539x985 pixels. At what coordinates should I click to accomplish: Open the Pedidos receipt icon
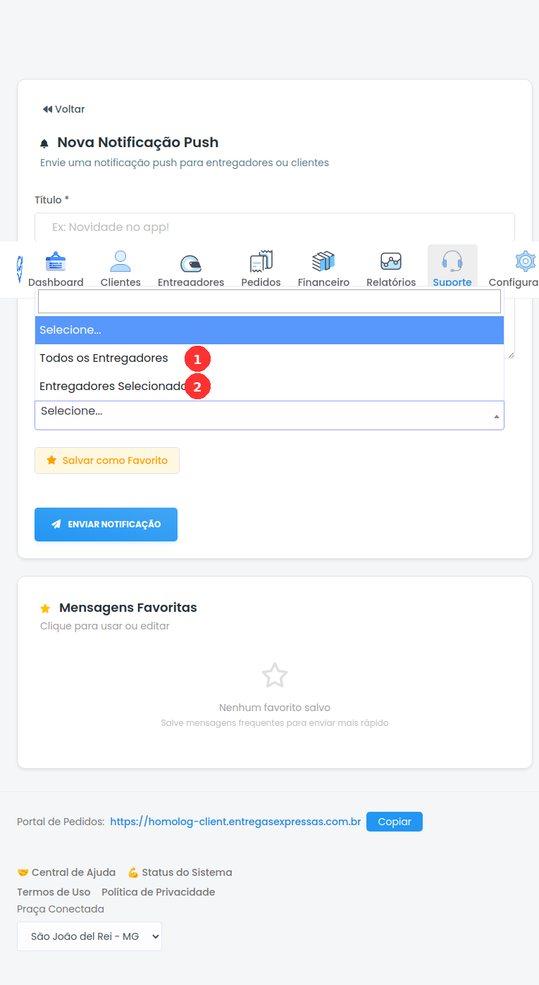(261, 261)
